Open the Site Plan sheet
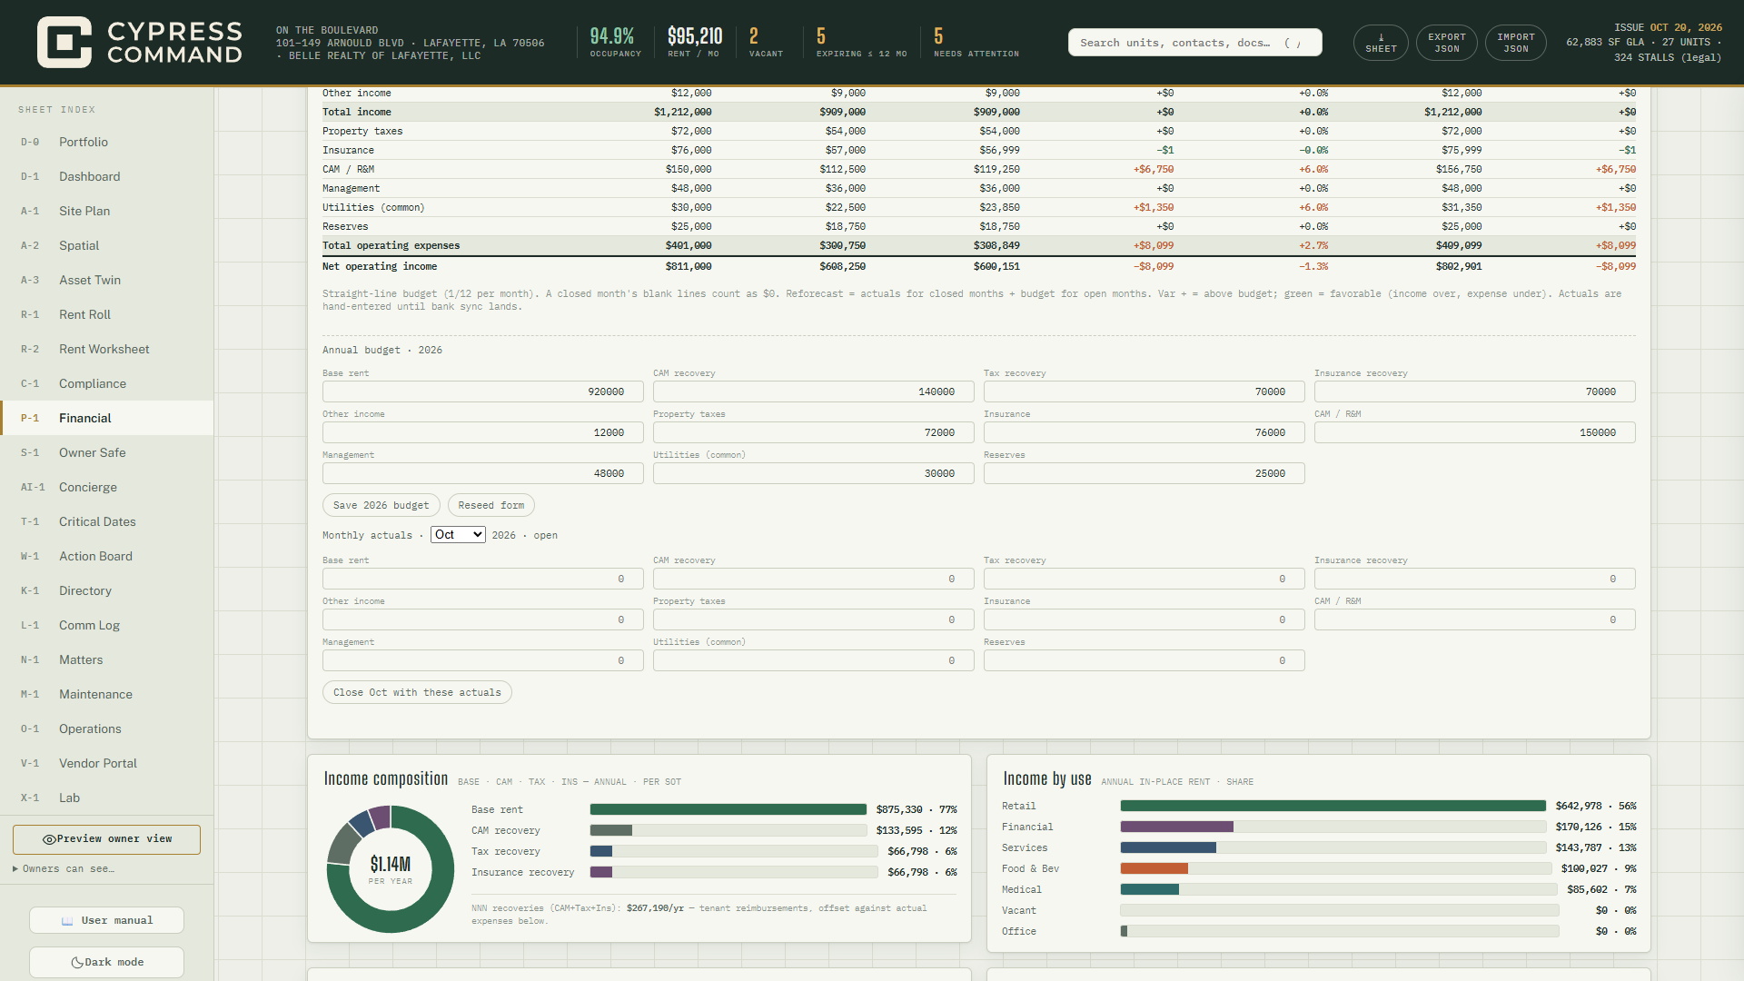This screenshot has width=1744, height=981. tap(107, 211)
